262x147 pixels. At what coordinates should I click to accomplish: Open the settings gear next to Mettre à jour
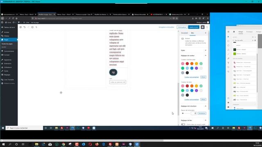pos(203,27)
